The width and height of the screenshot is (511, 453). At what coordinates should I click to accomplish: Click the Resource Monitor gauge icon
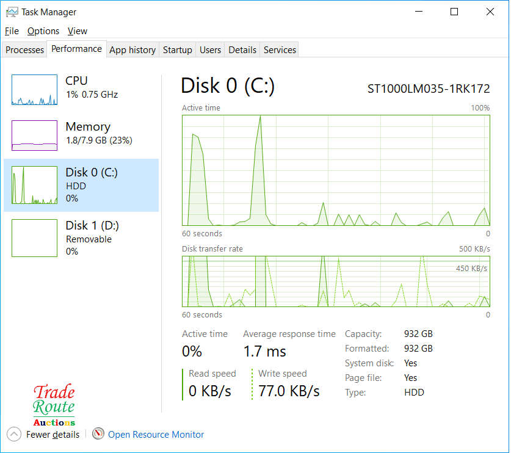(x=98, y=434)
